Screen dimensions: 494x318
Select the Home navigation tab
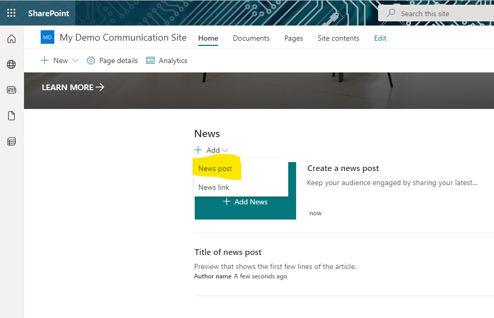point(208,38)
